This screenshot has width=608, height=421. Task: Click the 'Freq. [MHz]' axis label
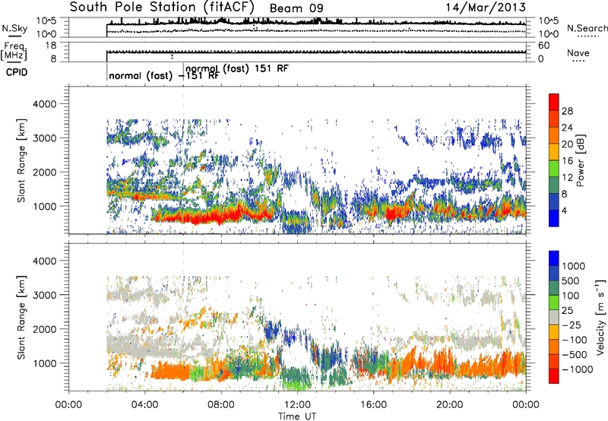(x=14, y=51)
